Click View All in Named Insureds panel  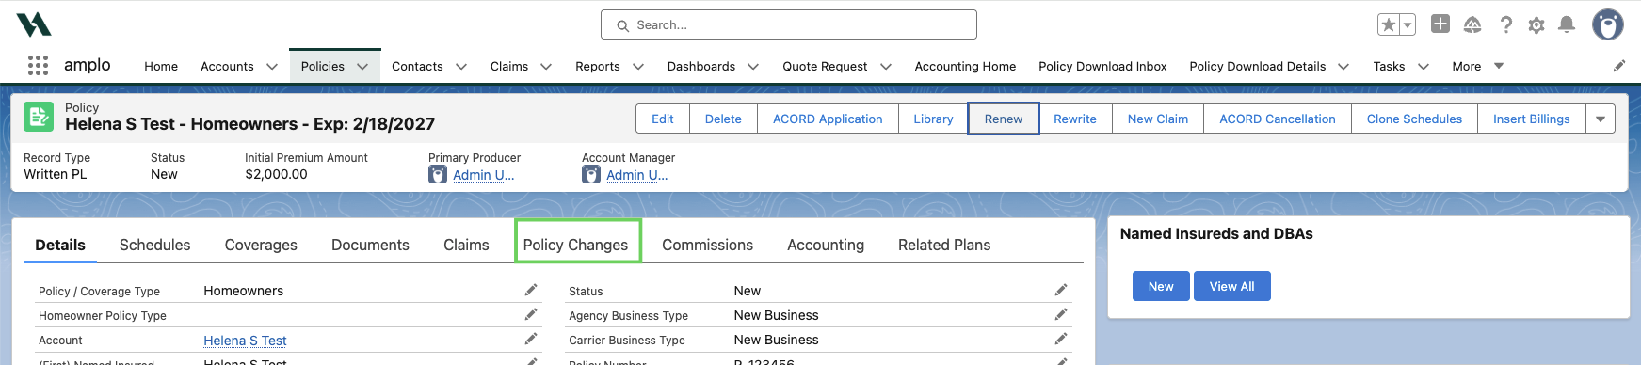pos(1231,286)
